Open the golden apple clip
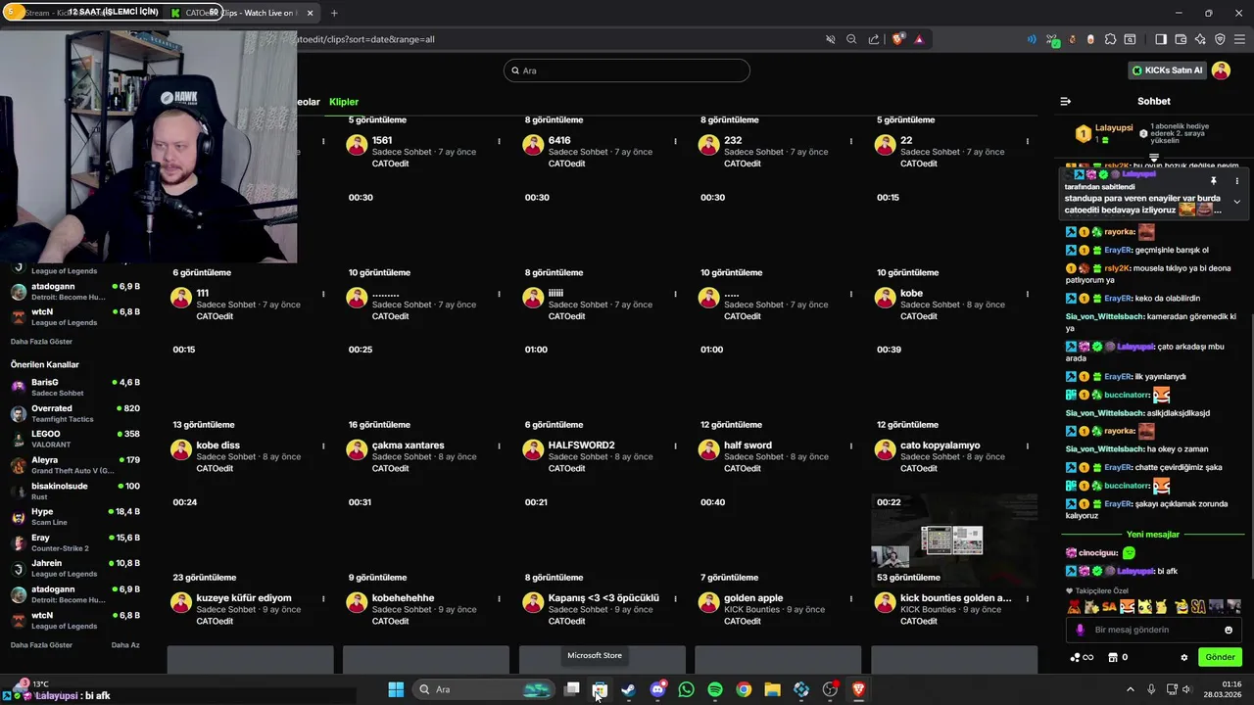The height and width of the screenshot is (705, 1254). pyautogui.click(x=753, y=598)
